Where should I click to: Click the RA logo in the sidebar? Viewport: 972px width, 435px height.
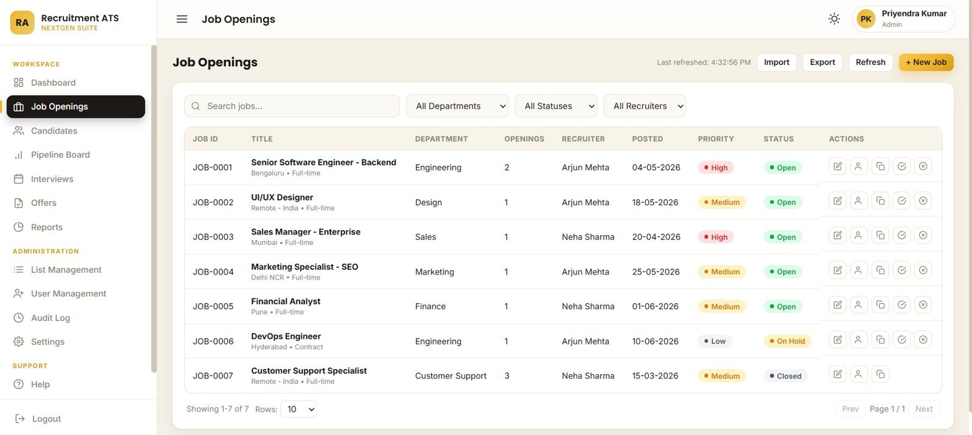click(22, 22)
